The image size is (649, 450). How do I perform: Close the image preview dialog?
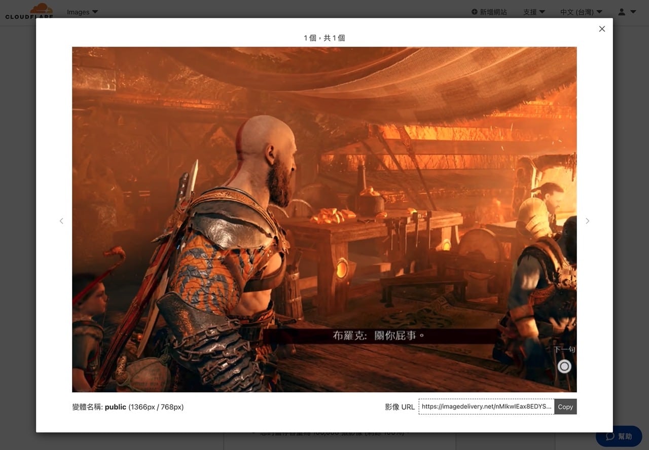[602, 29]
